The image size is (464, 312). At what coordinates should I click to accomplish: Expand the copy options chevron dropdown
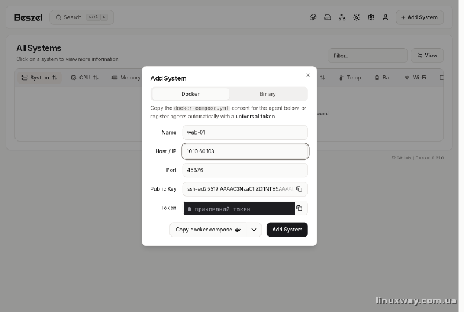(x=254, y=230)
